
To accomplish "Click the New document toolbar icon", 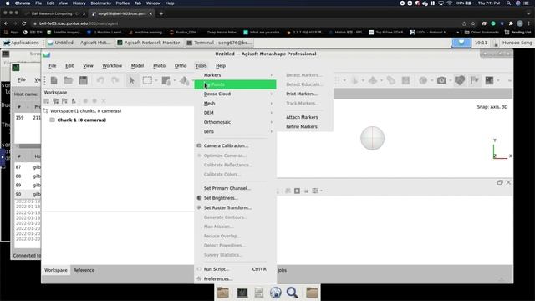I will click(x=53, y=80).
